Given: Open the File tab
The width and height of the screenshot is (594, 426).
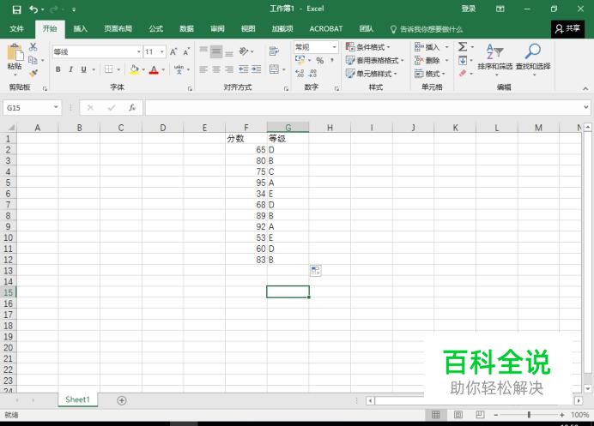Looking at the screenshot, I should [x=16, y=29].
